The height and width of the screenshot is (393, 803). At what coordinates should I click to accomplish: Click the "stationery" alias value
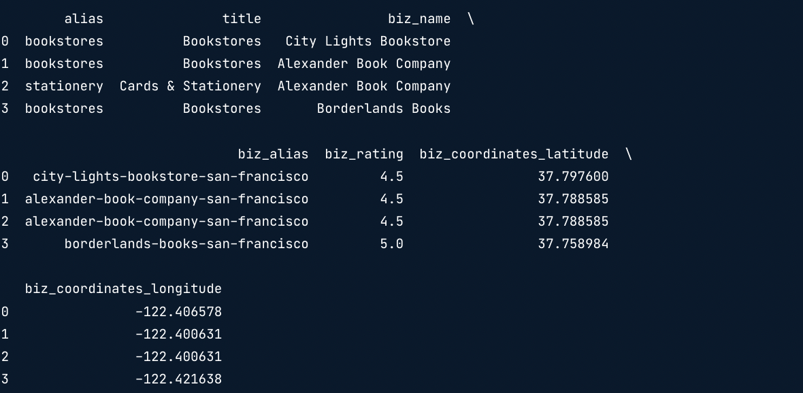point(64,86)
